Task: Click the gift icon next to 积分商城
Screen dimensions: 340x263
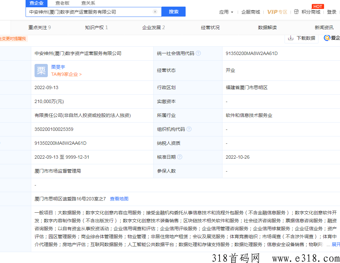Action: pyautogui.click(x=296, y=12)
